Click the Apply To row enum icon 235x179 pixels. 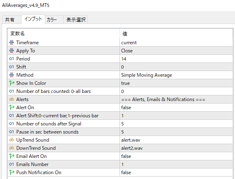point(11,51)
